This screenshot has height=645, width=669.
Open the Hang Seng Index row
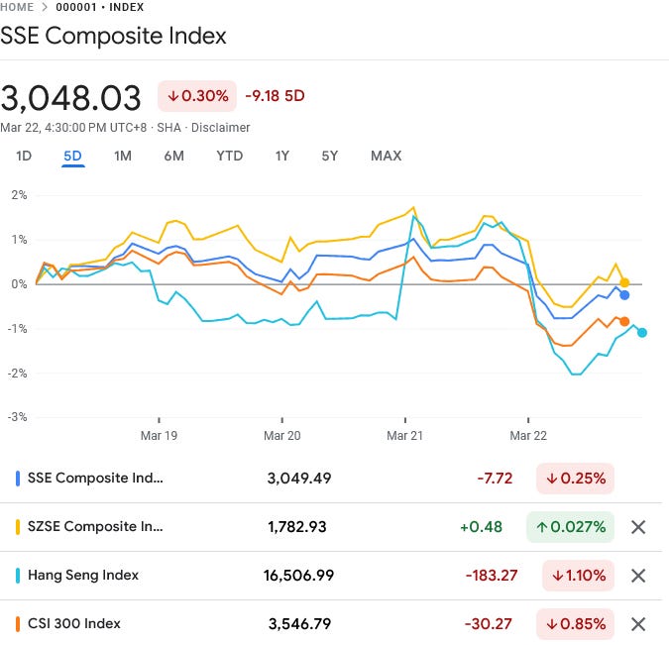click(x=331, y=576)
